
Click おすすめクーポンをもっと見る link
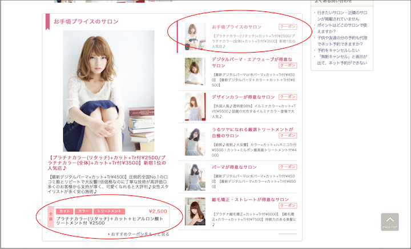140,234
